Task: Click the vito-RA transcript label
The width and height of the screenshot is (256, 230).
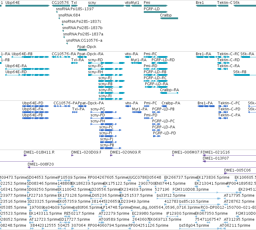Action: tap(131, 54)
